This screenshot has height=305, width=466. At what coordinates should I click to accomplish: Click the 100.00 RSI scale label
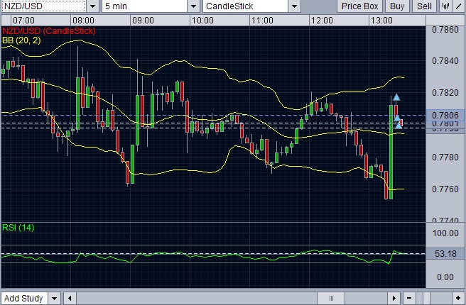[445, 233]
